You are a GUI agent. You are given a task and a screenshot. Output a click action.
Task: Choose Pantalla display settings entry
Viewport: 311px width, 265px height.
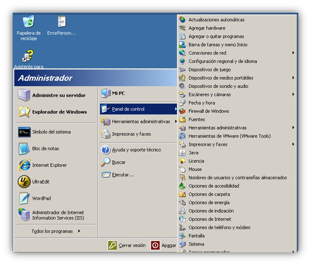coord(237,236)
